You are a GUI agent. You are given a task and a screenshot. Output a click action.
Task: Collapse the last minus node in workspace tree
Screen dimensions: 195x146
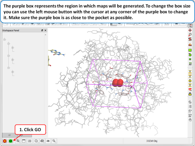point(9,68)
